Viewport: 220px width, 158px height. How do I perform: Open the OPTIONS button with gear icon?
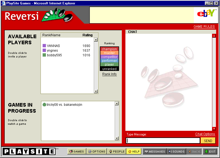(97, 151)
